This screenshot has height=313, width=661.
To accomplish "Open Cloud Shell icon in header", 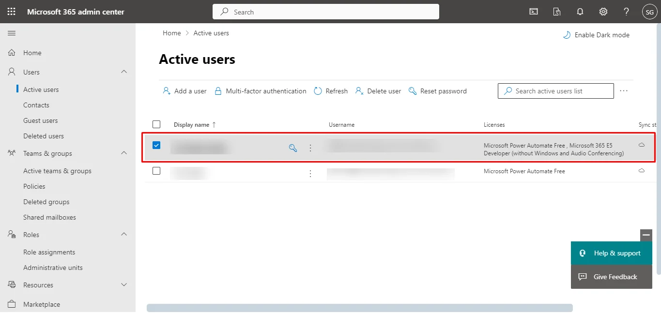I will tap(534, 12).
